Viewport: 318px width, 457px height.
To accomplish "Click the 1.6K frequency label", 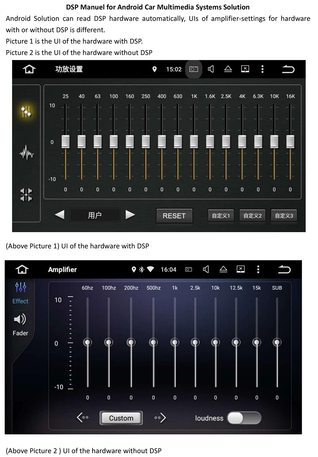I will point(210,96).
